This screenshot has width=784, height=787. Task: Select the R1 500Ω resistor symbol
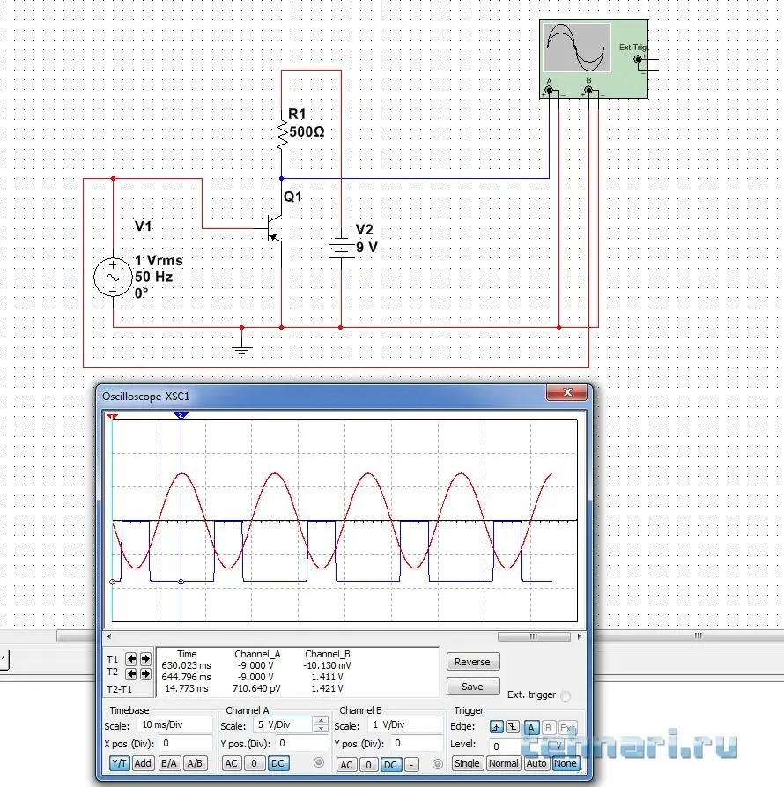click(x=282, y=135)
